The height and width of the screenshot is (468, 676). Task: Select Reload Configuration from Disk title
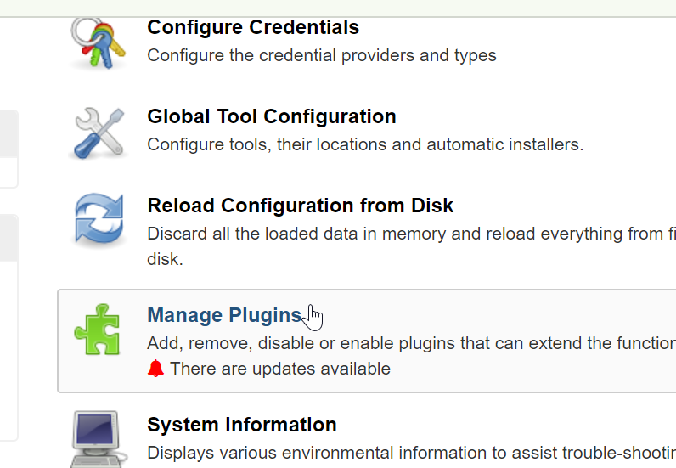(x=300, y=206)
